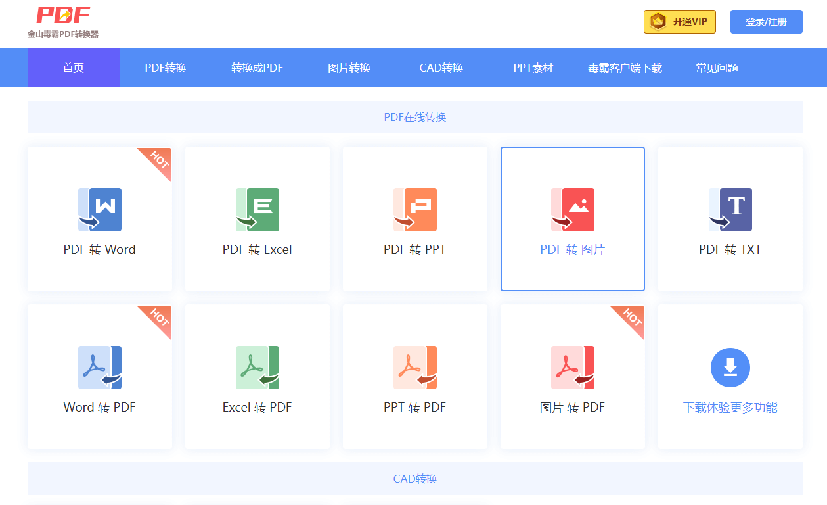This screenshot has height=505, width=827.
Task: Click the 登录/注册 button
Action: [x=766, y=21]
